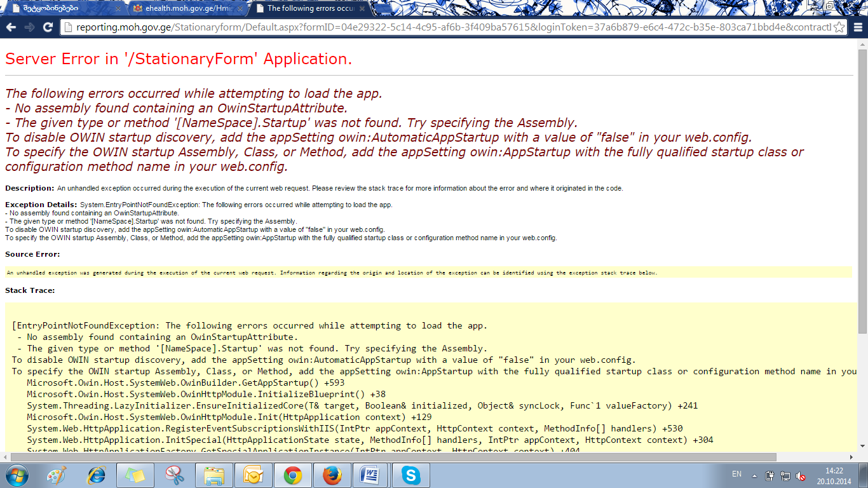Screen dimensions: 868x488
Task: Launch Internet Explorer from the taskbar
Action: coord(97,475)
